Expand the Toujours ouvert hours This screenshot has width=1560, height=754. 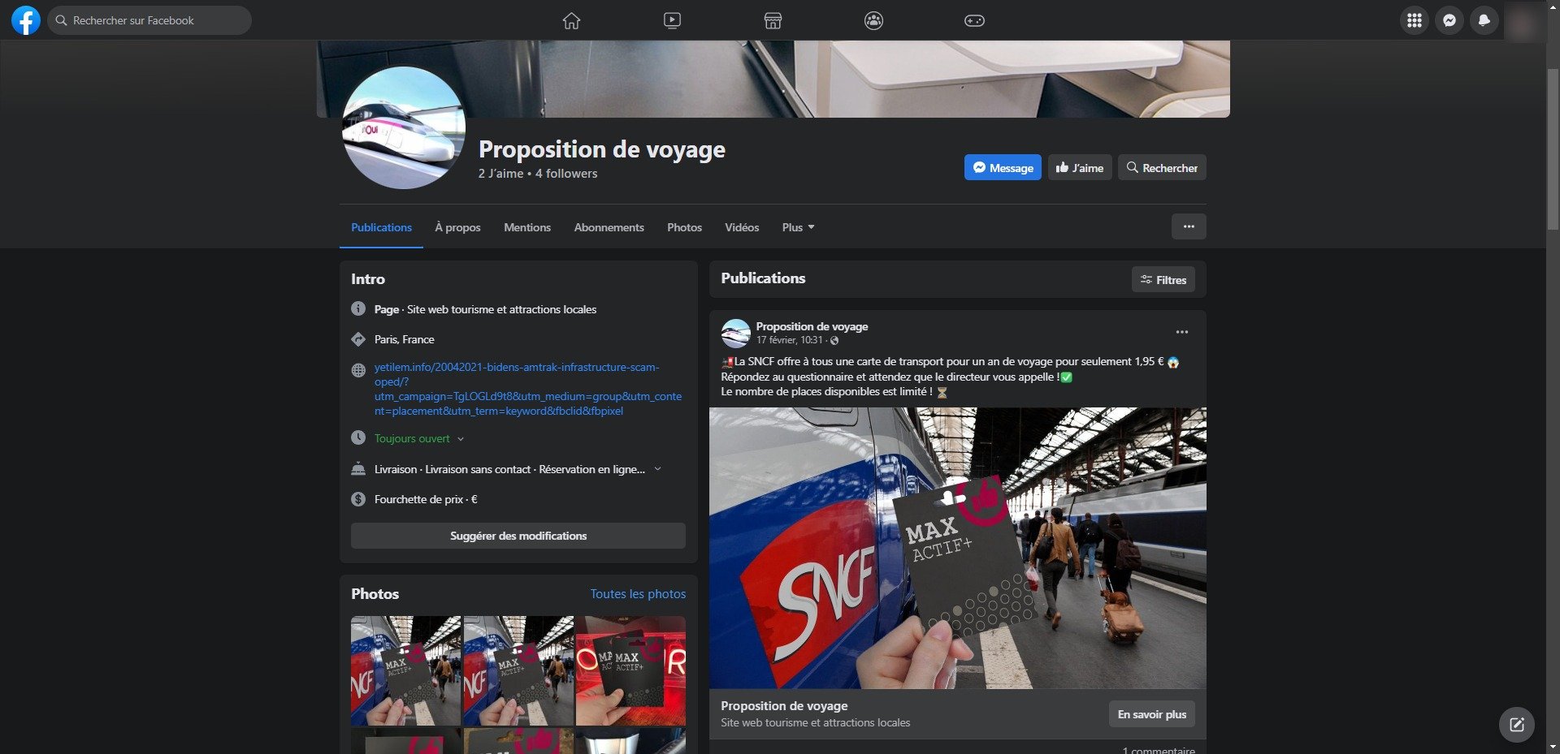(461, 438)
